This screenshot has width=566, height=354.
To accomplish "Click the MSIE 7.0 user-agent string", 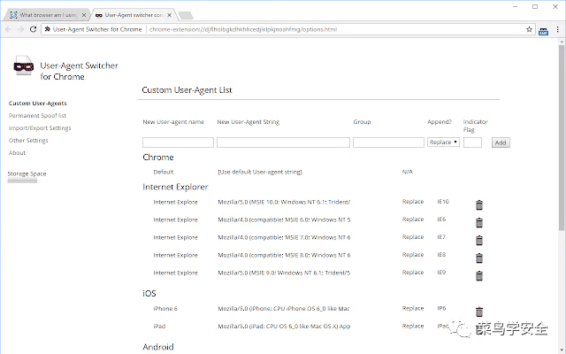I will pyautogui.click(x=284, y=237).
